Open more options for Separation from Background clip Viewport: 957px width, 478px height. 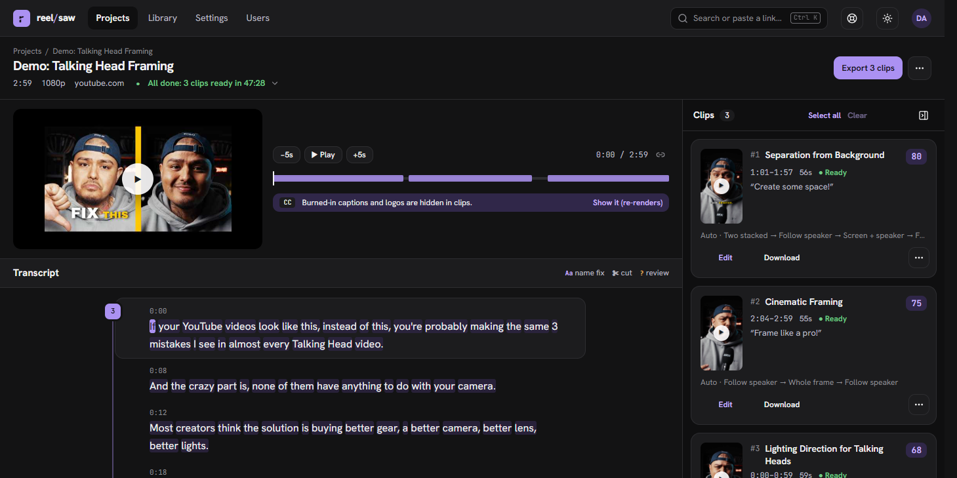coord(919,258)
